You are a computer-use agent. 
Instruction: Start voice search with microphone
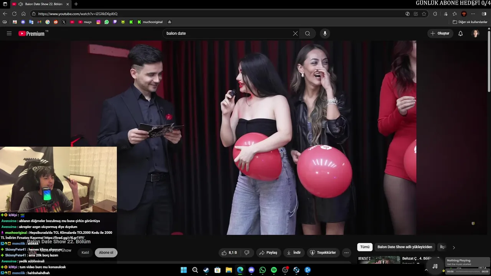pyautogui.click(x=325, y=33)
